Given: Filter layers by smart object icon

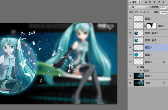Looking at the screenshot, I should pos(163,2).
